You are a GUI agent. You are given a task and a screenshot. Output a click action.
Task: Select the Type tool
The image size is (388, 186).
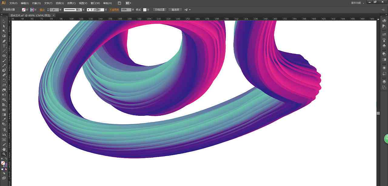[4, 46]
